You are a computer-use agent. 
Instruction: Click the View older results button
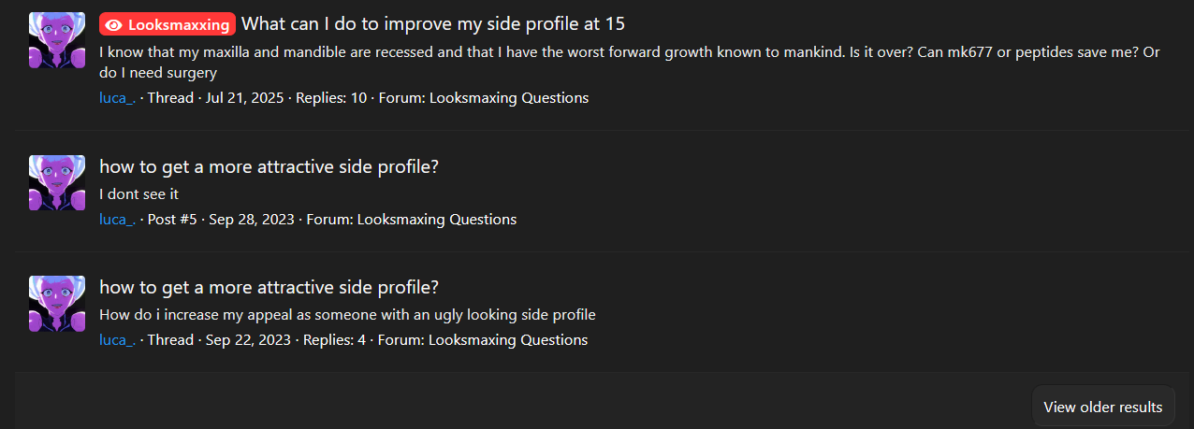[1103, 407]
